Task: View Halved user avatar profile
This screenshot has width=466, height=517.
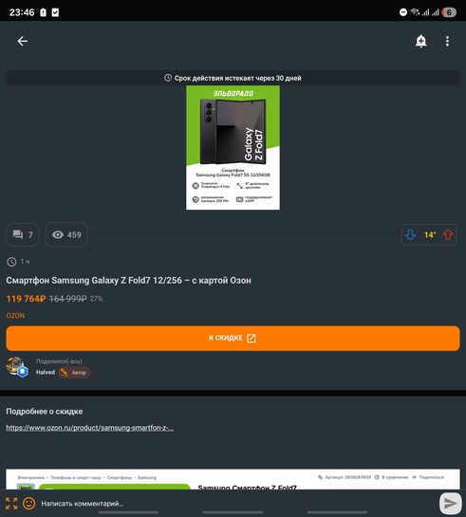Action: (16, 366)
